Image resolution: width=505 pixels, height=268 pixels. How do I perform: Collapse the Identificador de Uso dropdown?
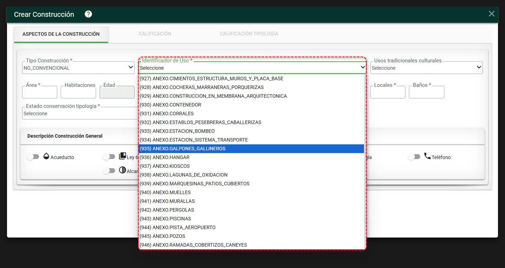[x=252, y=68]
